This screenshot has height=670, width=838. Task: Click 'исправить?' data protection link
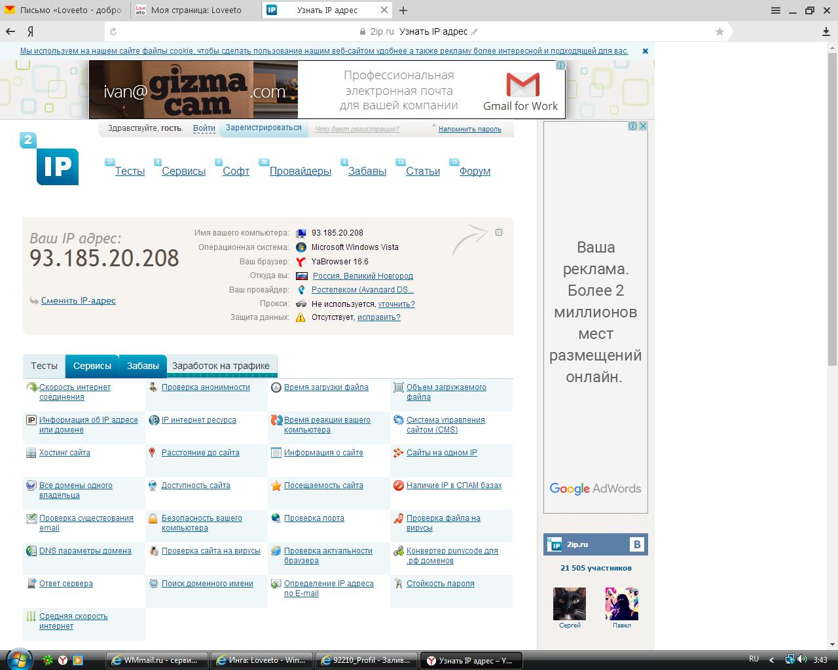379,317
